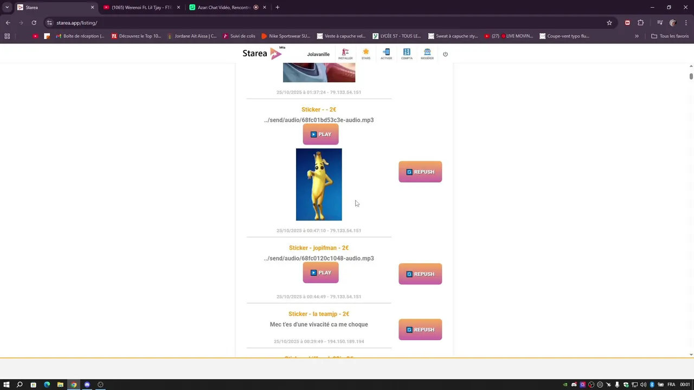The width and height of the screenshot is (694, 390).
Task: Open the Tous les favoris folder
Action: click(670, 36)
